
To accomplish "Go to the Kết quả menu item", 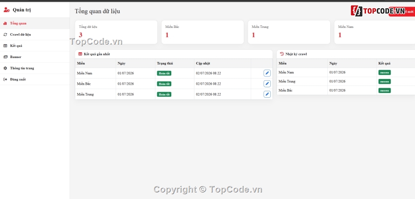I will click(35, 46).
